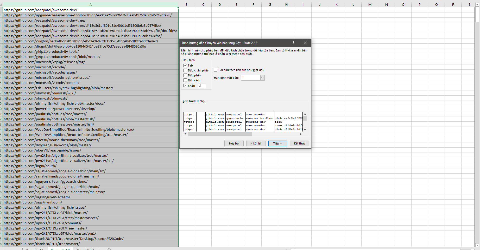Select column K header
Viewport: 480px width, 250px height.
click(337, 4)
